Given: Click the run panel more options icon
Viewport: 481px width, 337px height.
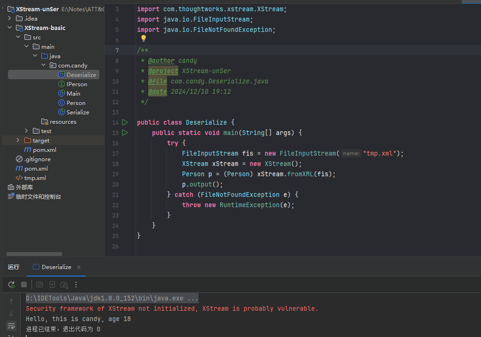Looking at the screenshot, I should point(76,285).
